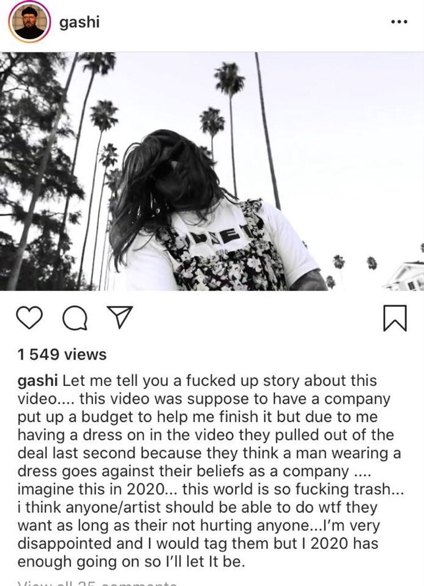
Task: Open the three-dot more options menu
Action: click(398, 22)
